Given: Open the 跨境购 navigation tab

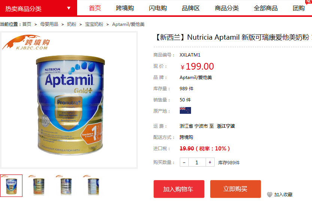Looking at the screenshot, I should [125, 8].
